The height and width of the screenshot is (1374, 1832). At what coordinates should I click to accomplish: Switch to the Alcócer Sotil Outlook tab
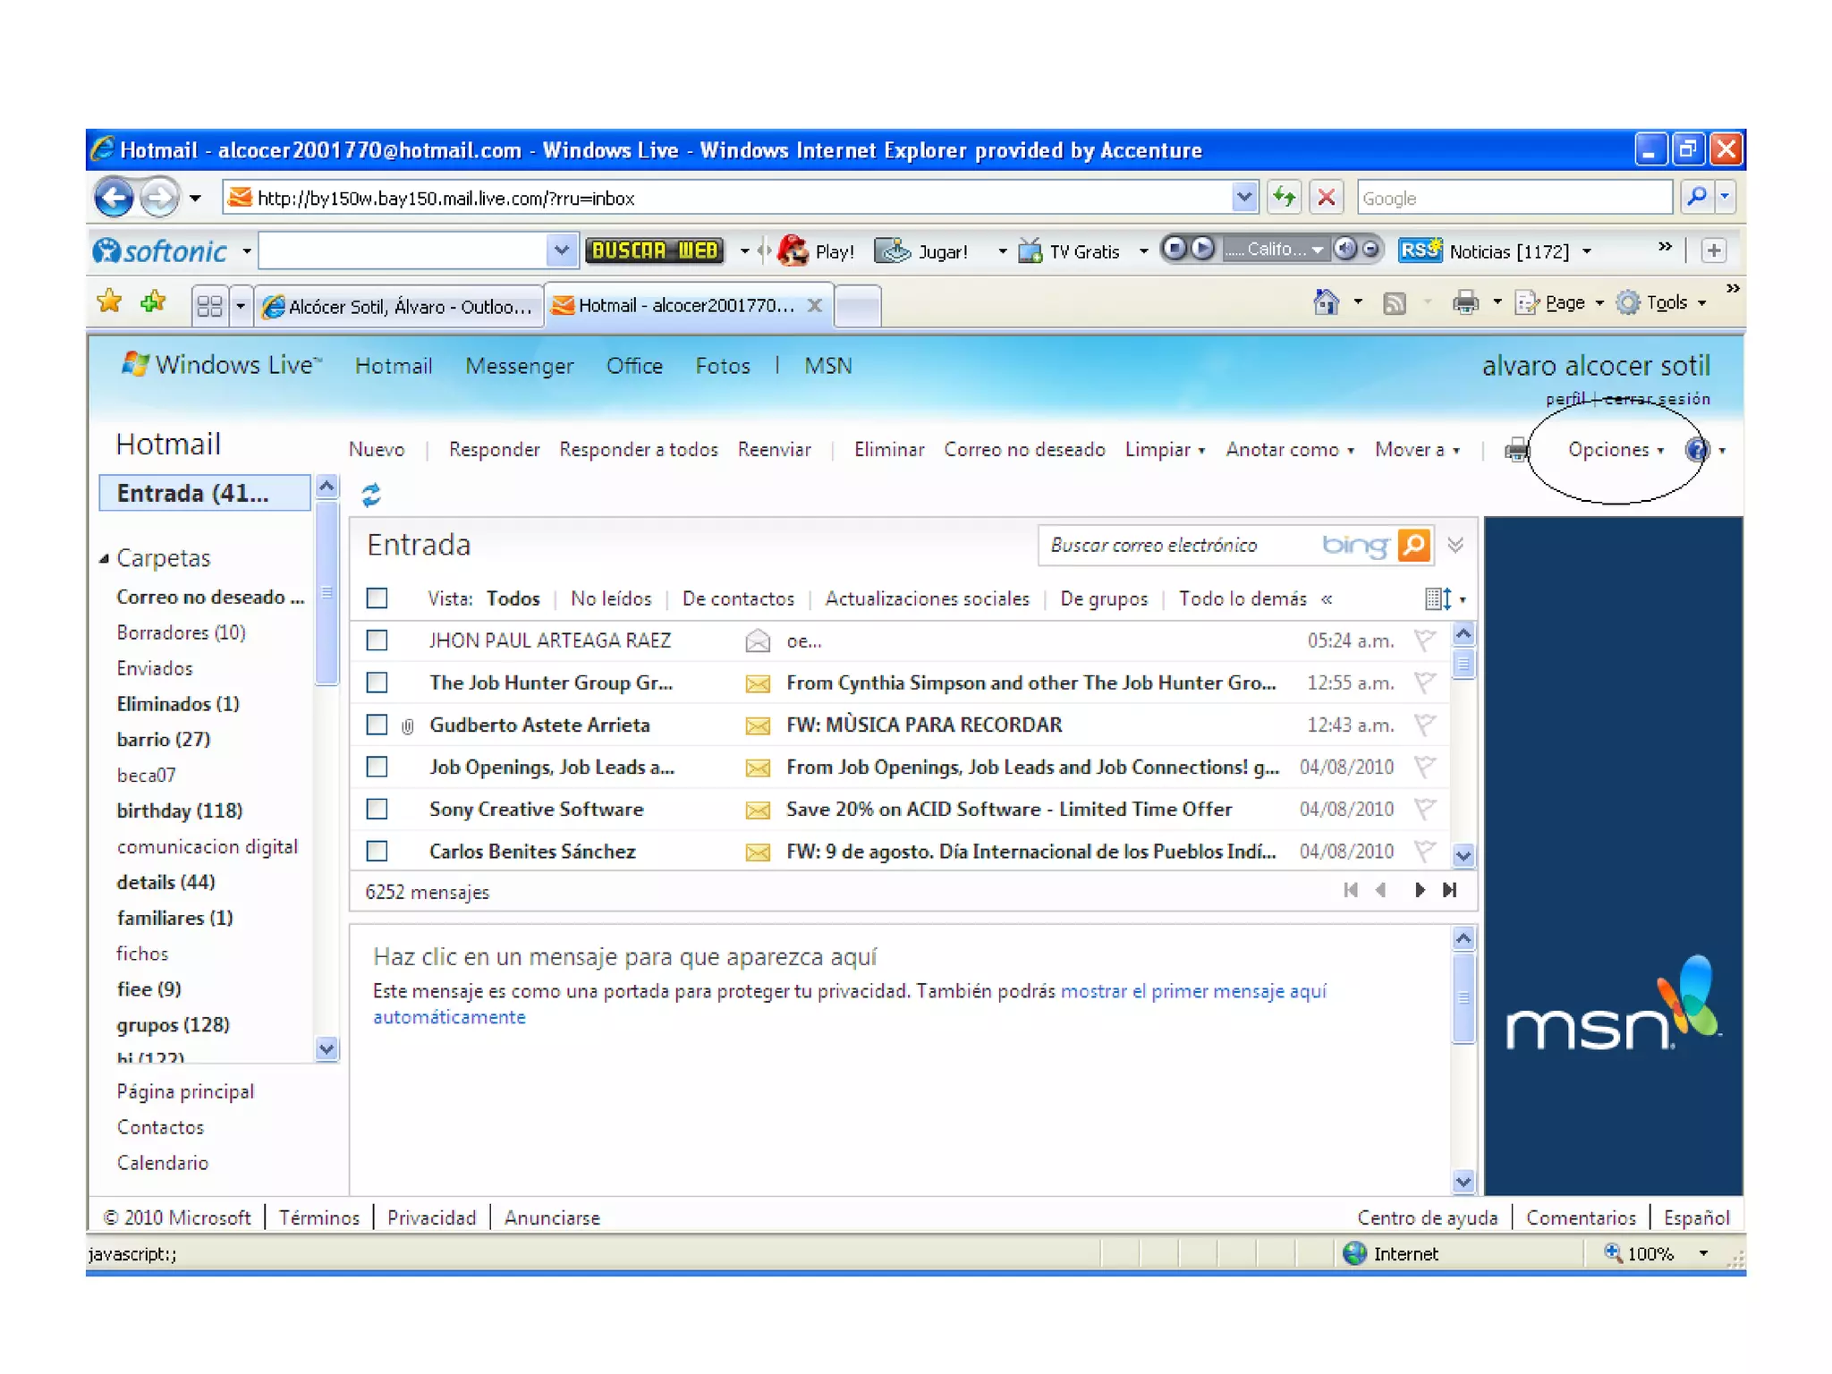coord(399,307)
